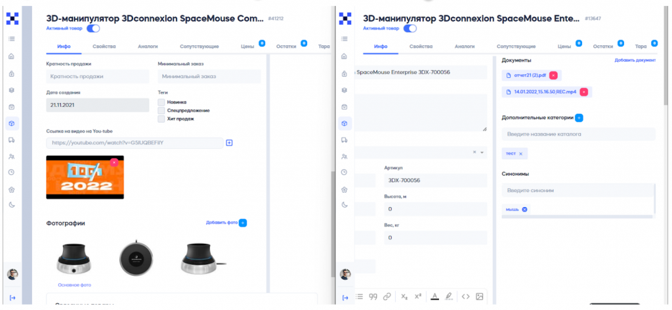The height and width of the screenshot is (310, 672).
Task: Click the YouTube video link input field
Action: (x=135, y=143)
